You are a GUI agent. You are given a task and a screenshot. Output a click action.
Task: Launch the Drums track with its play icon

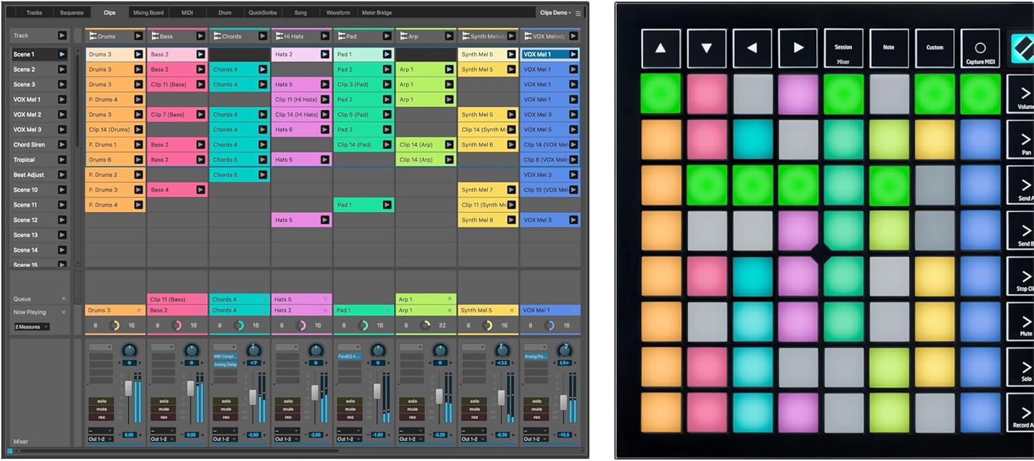[x=138, y=36]
